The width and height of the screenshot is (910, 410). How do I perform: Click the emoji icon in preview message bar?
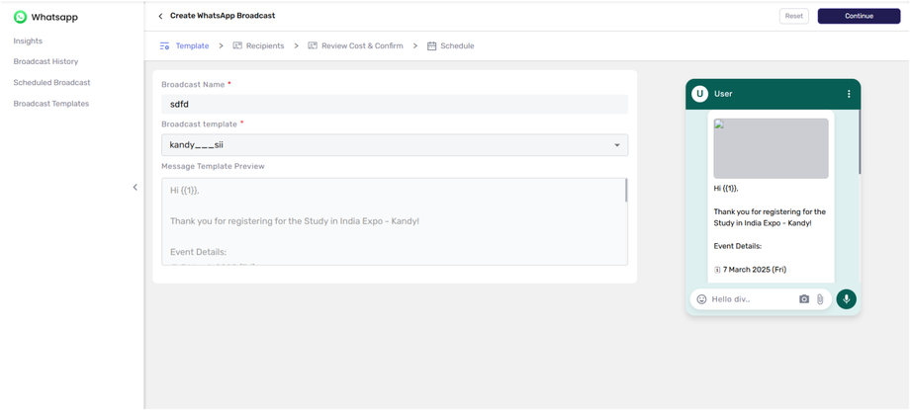click(701, 299)
